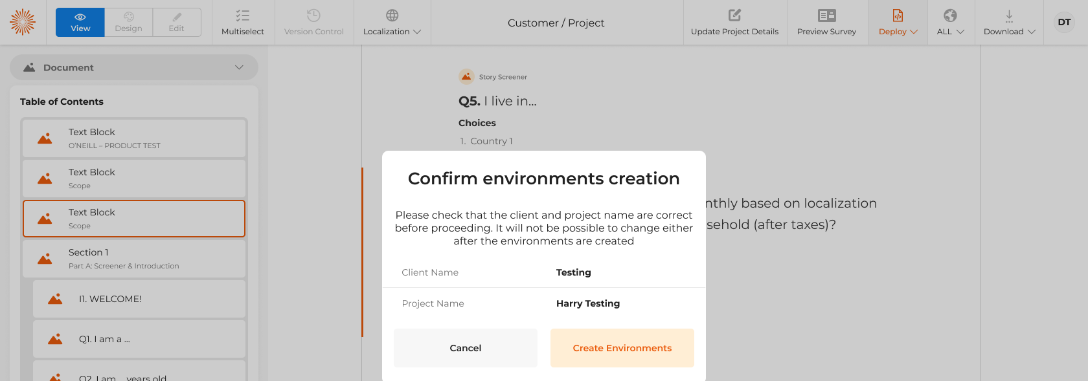Screen dimensions: 1088x381
Task: Expand the Localization dropdown
Action: pyautogui.click(x=392, y=22)
